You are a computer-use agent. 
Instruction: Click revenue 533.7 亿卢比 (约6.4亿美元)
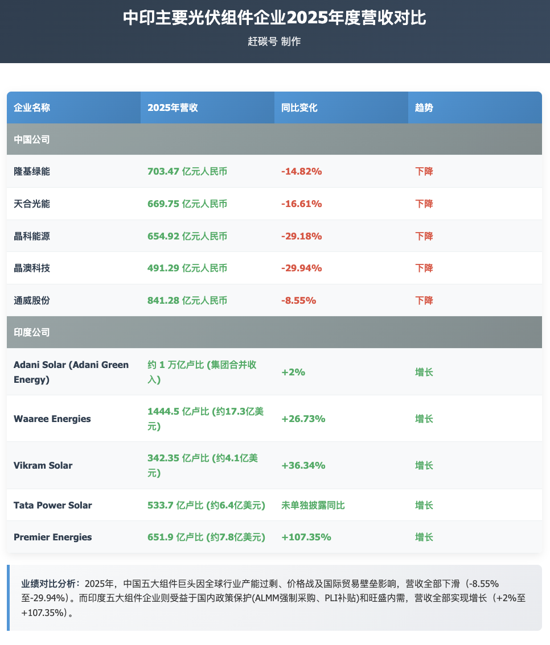coord(206,505)
